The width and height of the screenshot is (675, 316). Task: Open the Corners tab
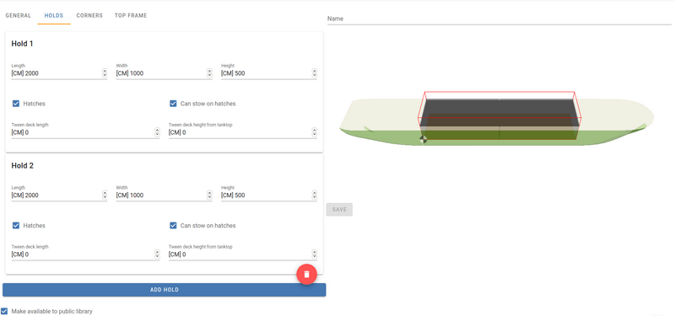(89, 15)
